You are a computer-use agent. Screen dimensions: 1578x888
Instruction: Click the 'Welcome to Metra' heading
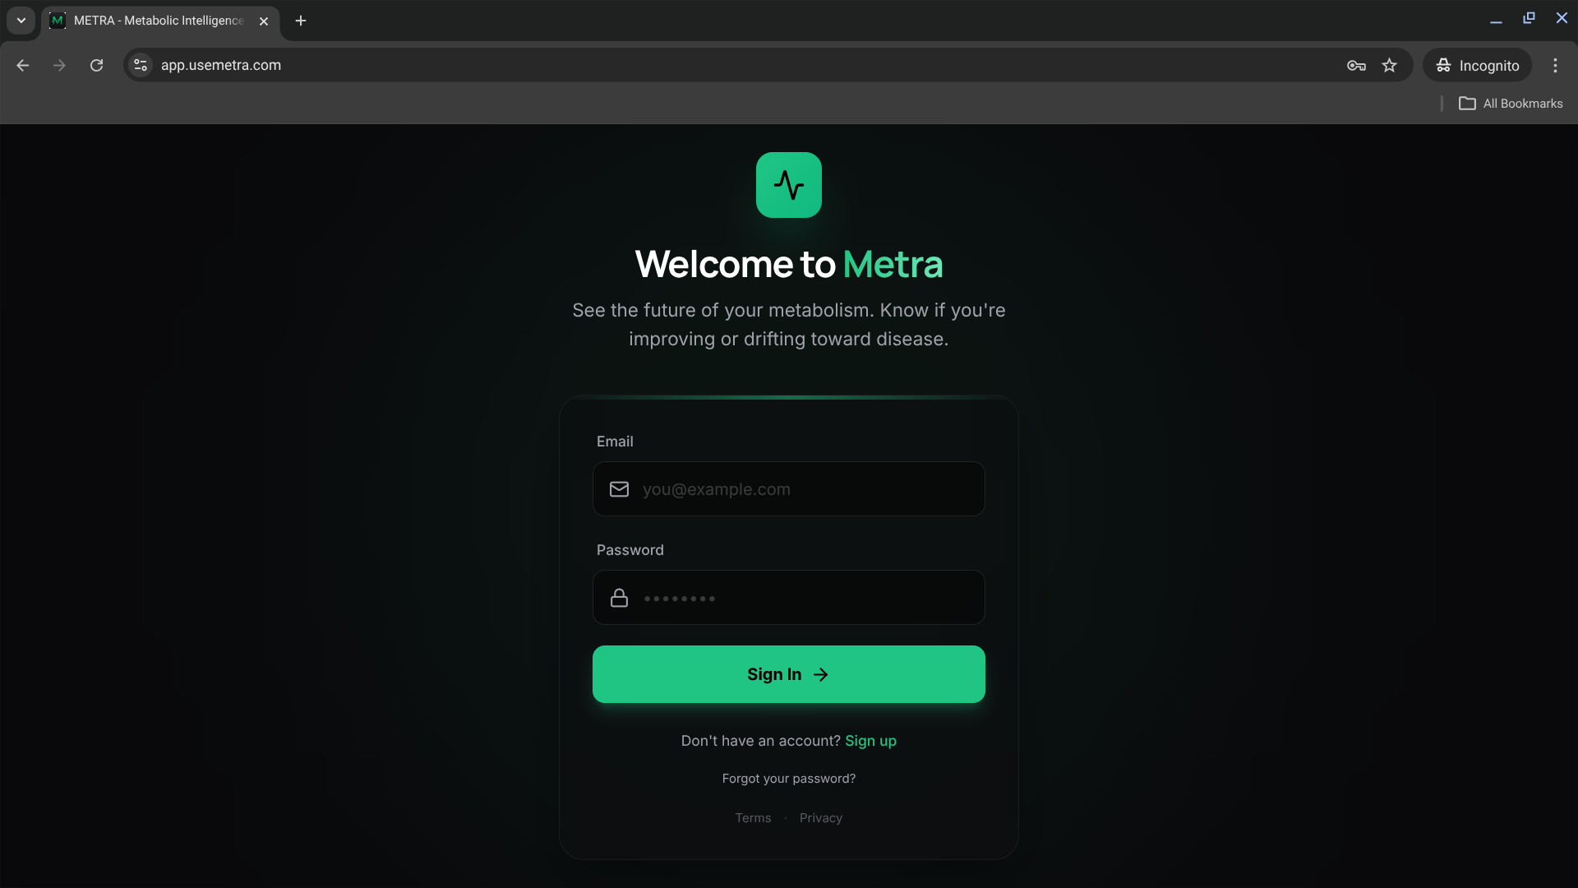pyautogui.click(x=789, y=264)
